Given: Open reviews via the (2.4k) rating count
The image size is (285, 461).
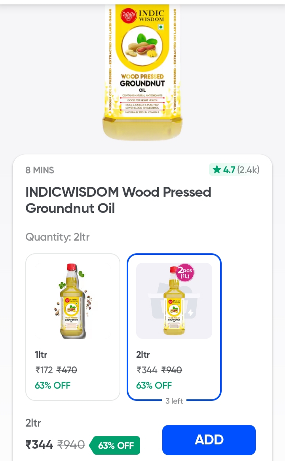Looking at the screenshot, I should point(248,170).
